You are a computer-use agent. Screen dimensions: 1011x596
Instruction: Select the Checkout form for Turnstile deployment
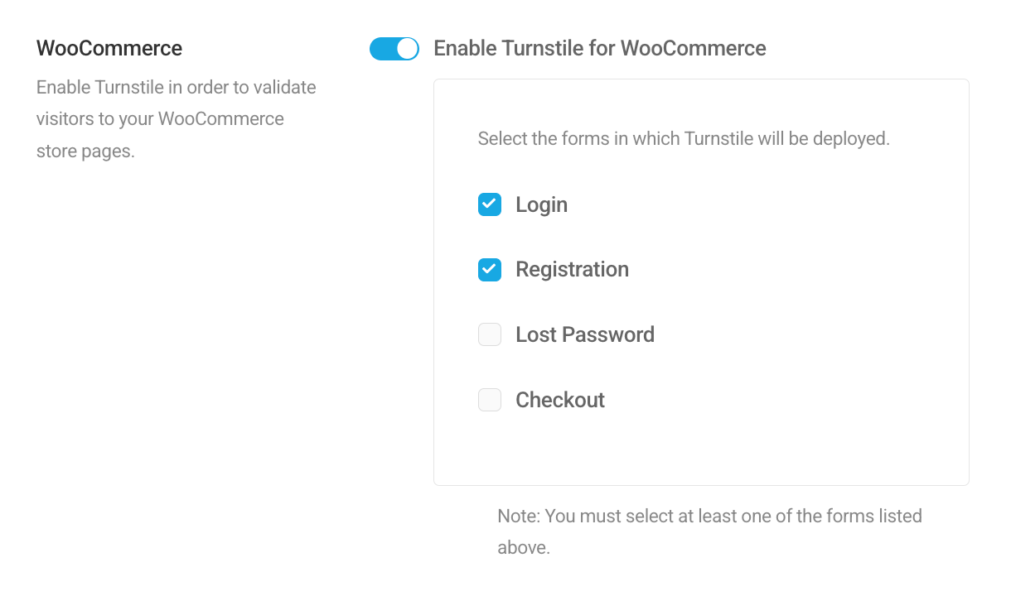[489, 400]
